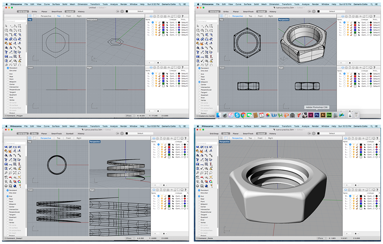This screenshot has width=383, height=244.
Task: Choose the blue Box solid tool in Untitled window
Action: point(6,39)
